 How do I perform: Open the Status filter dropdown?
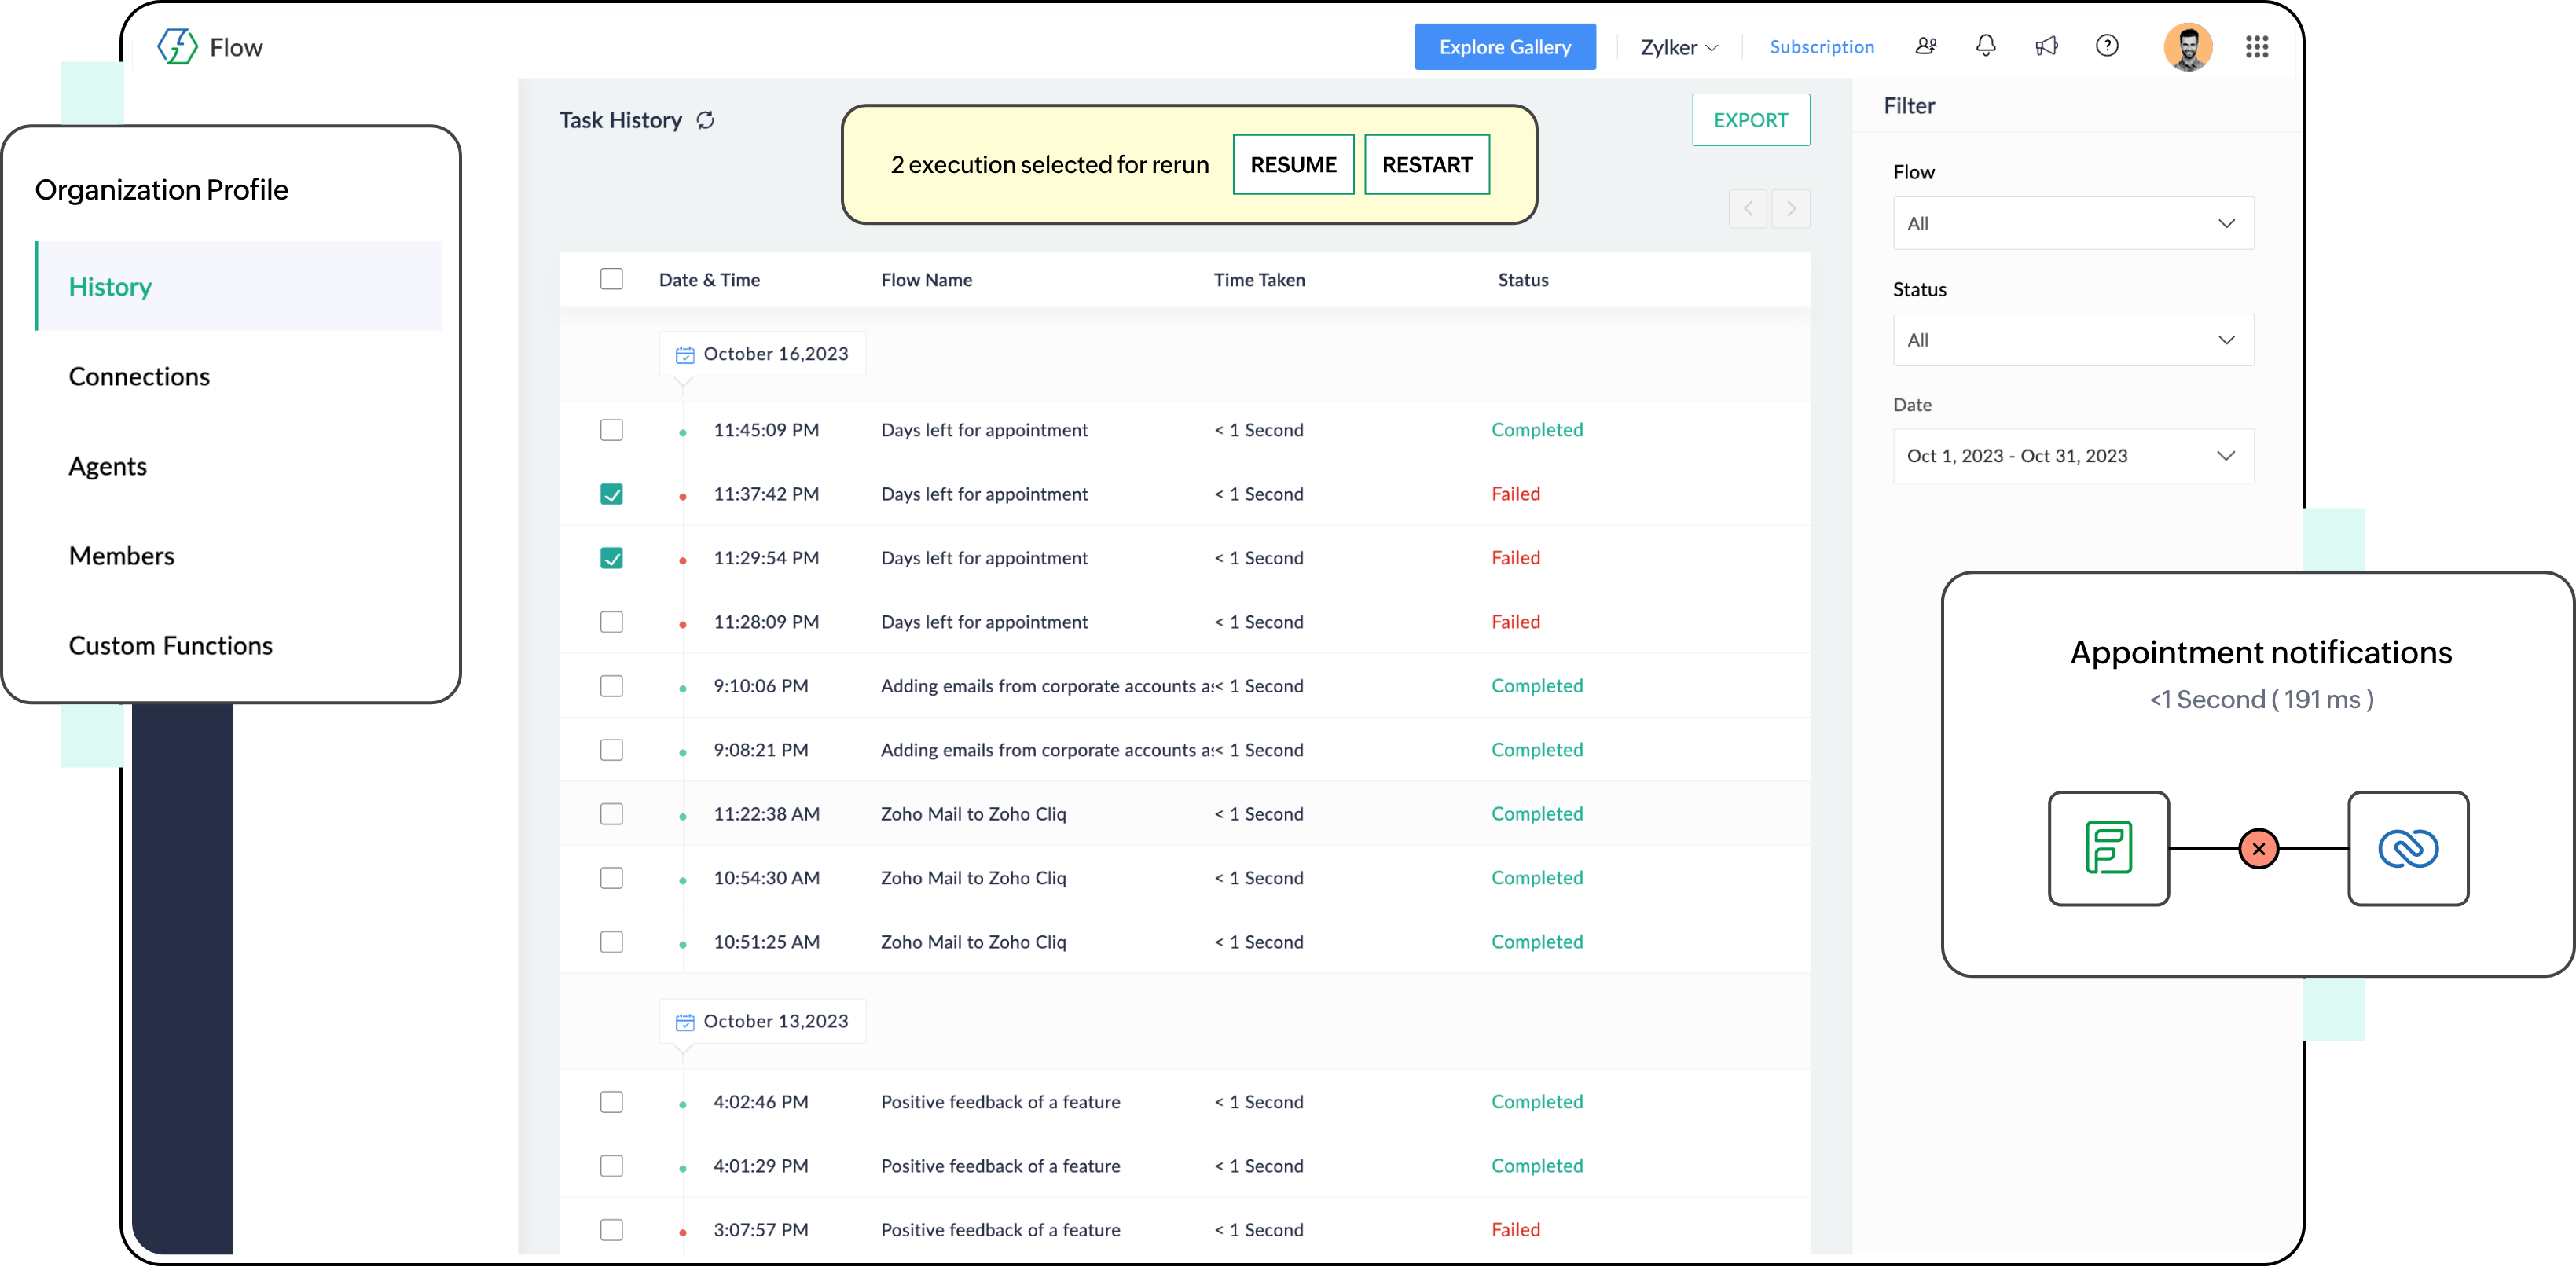click(2072, 340)
